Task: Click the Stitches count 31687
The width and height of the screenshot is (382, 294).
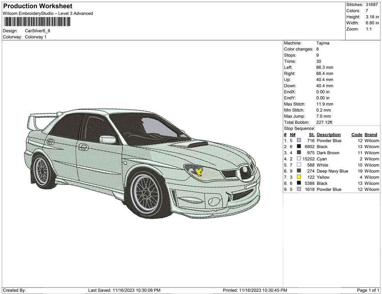Action: pyautogui.click(x=372, y=5)
